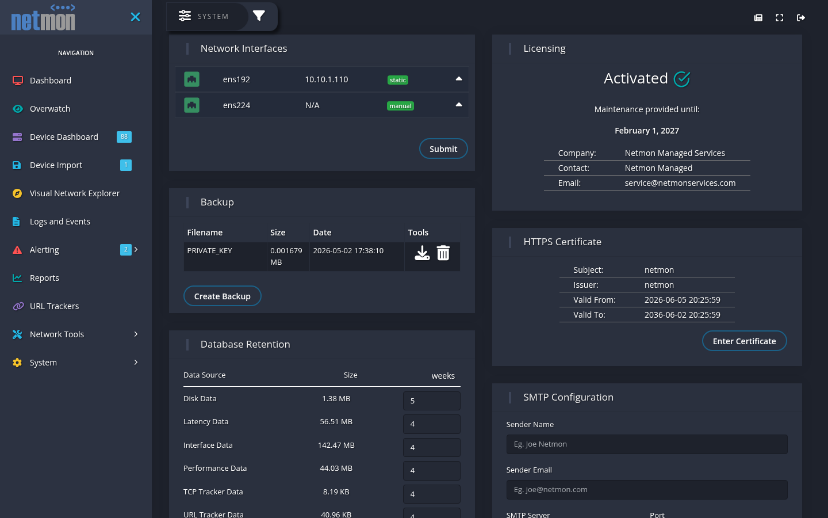This screenshot has width=828, height=518.
Task: Click the static badge on ens192
Action: click(397, 80)
